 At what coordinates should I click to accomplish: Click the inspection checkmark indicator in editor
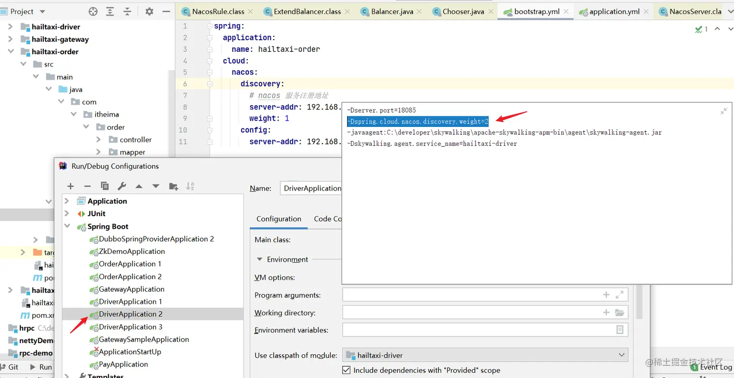(699, 30)
